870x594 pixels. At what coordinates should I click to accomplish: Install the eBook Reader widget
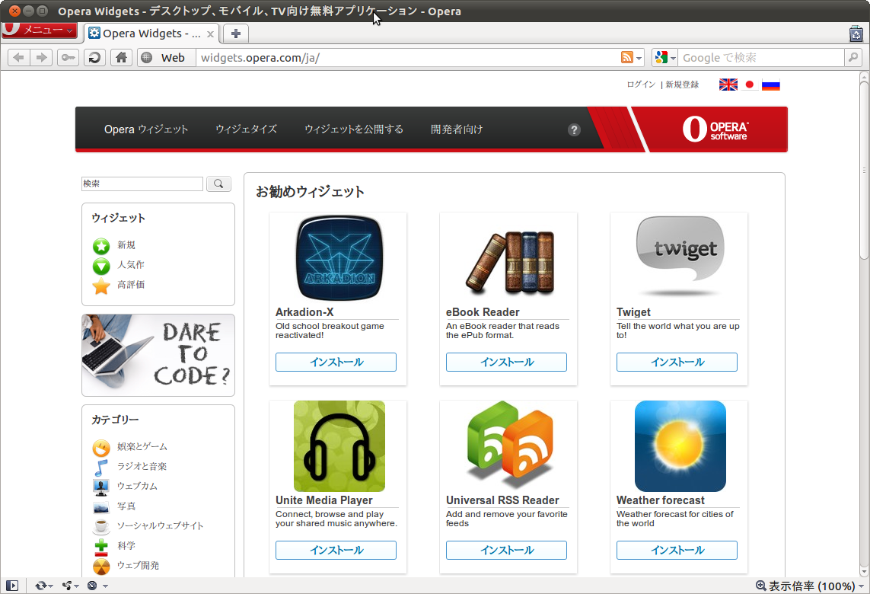coord(506,362)
